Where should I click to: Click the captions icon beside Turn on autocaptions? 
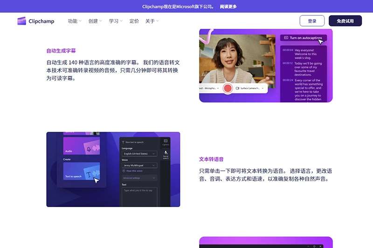point(286,38)
